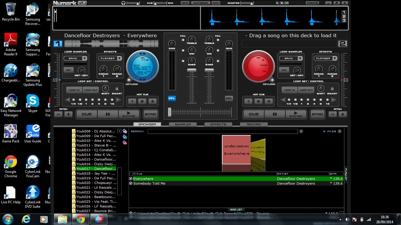Screen dimensions: 401x225
Task: Select waveform zoom level 1
Action: 344,12
